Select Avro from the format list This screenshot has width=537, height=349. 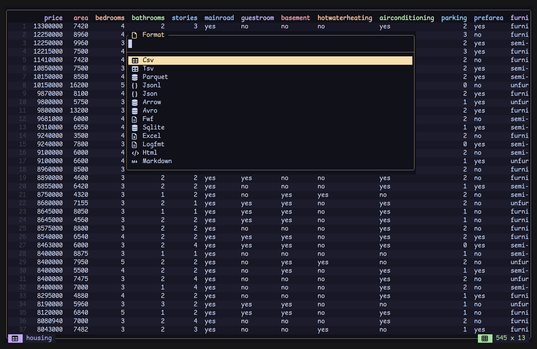click(270, 111)
